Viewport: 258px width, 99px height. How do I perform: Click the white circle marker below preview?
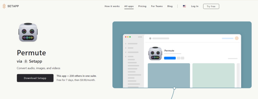174,88
